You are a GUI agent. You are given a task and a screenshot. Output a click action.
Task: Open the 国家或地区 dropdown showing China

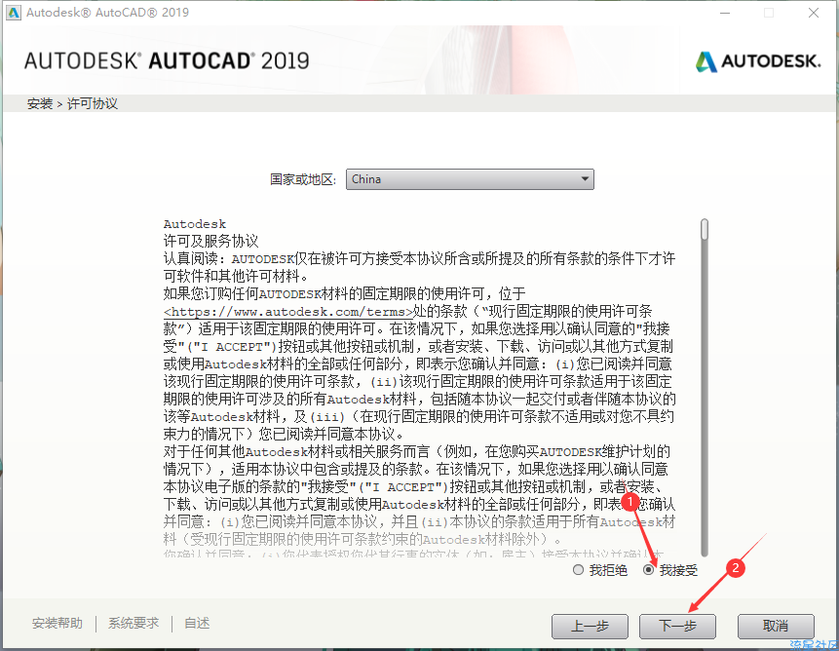click(x=470, y=179)
